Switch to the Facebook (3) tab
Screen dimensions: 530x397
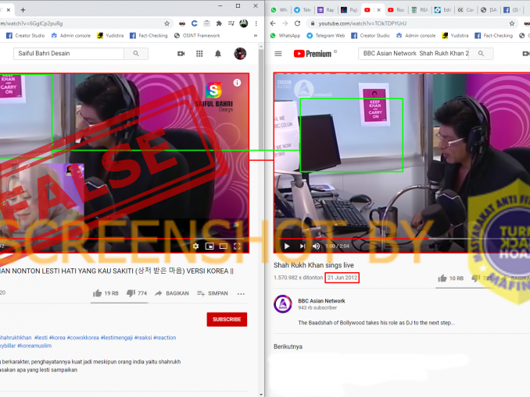513,10
